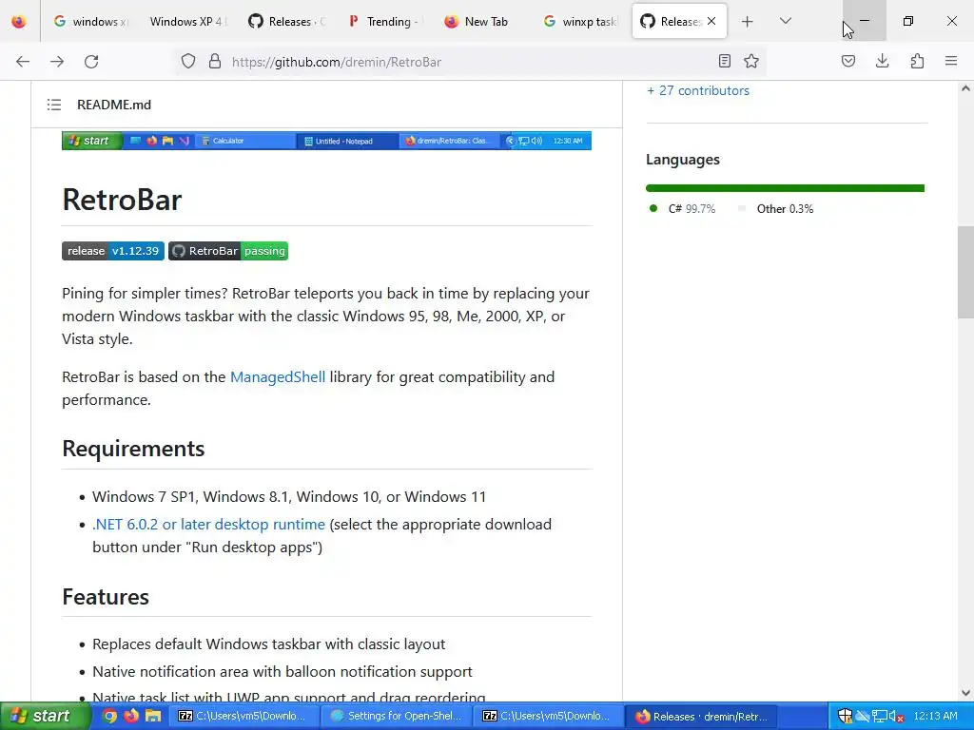
Task: Switch to the 'winxp task' Google tab
Action: click(581, 21)
